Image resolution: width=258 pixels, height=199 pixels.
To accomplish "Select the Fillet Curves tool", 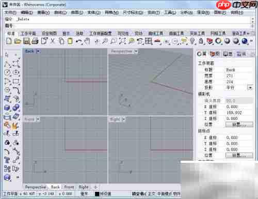I will 16,90.
